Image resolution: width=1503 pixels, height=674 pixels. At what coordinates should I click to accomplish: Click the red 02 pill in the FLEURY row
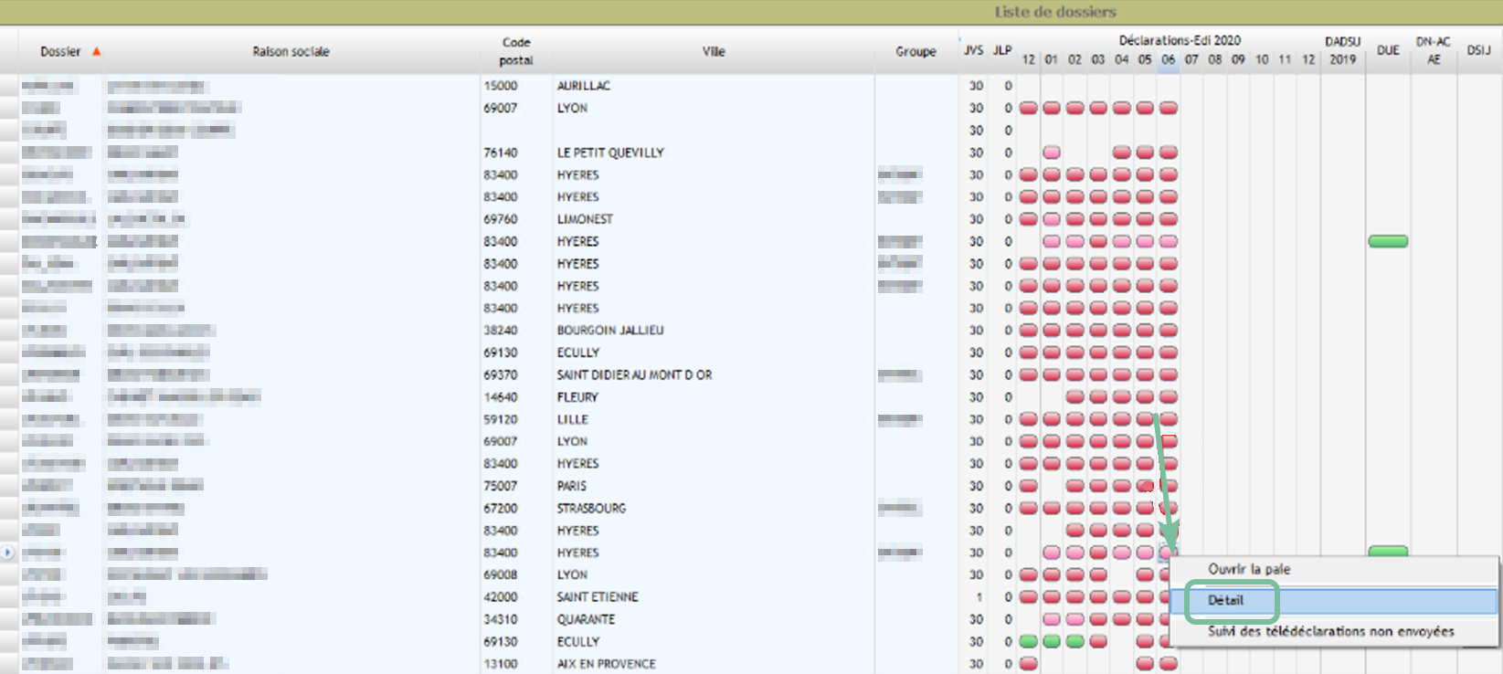point(1075,397)
